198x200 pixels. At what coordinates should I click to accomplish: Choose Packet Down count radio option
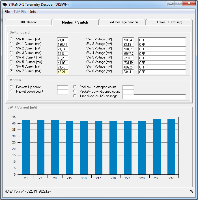[x=11, y=91]
